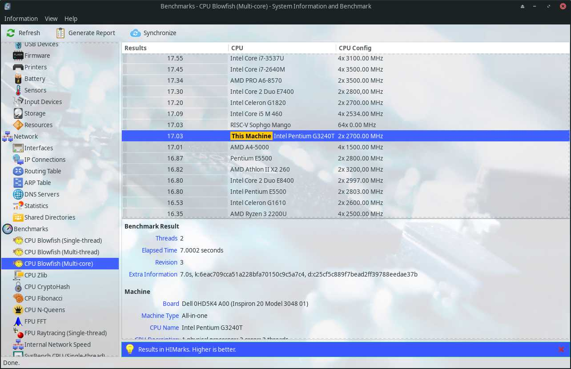Select the Routing Table icon
Viewport: 571px width, 369px height.
click(18, 171)
